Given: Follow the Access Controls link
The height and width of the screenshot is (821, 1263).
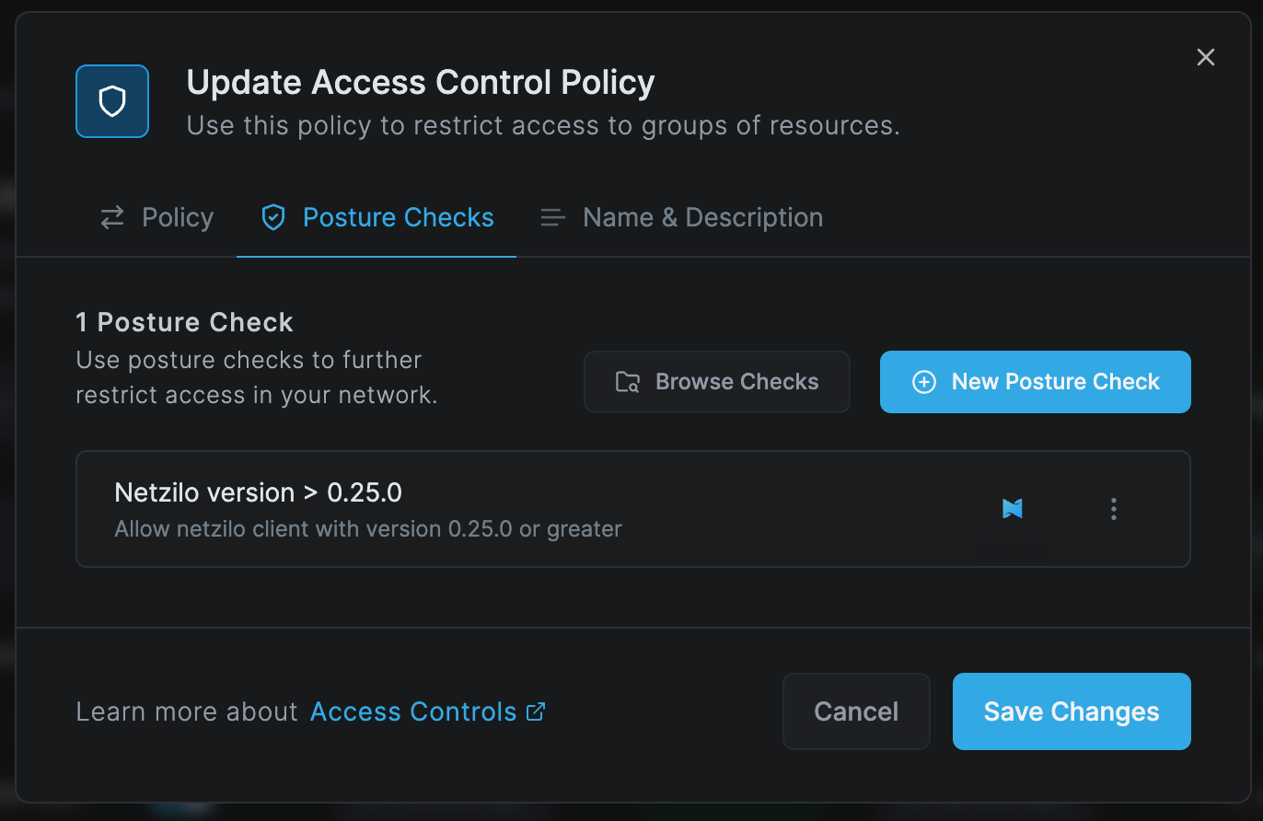Looking at the screenshot, I should (413, 712).
